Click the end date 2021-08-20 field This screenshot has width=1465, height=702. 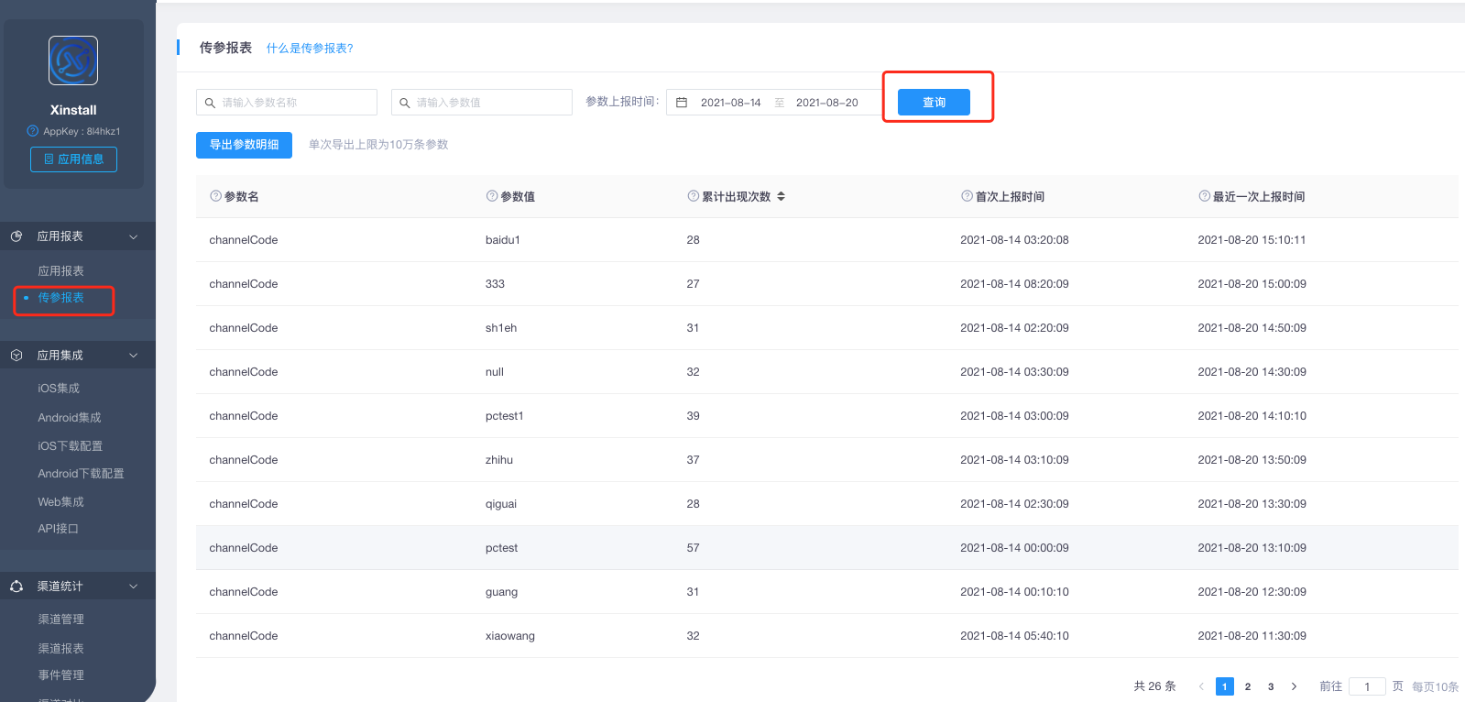coord(827,103)
